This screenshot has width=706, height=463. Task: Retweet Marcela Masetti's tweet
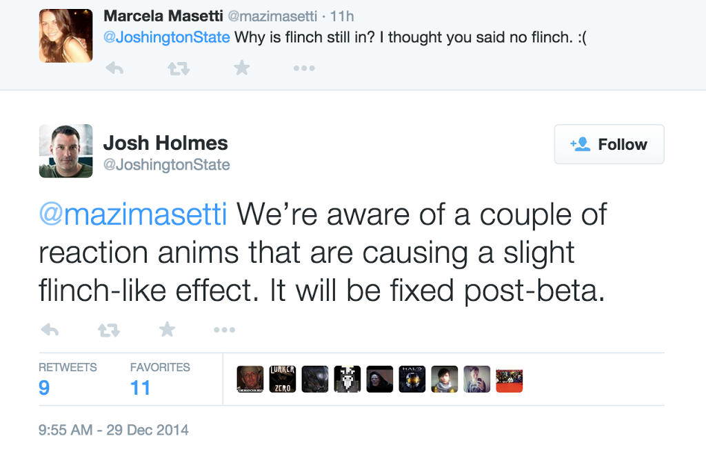pyautogui.click(x=179, y=68)
